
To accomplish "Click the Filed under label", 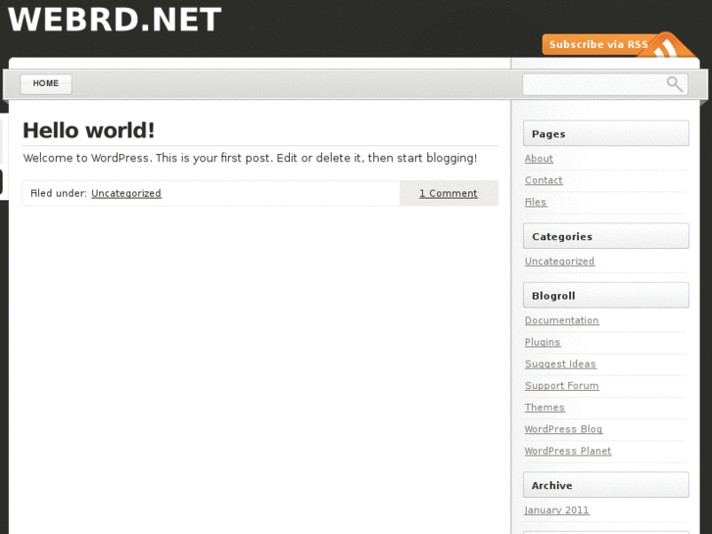I will 59,193.
